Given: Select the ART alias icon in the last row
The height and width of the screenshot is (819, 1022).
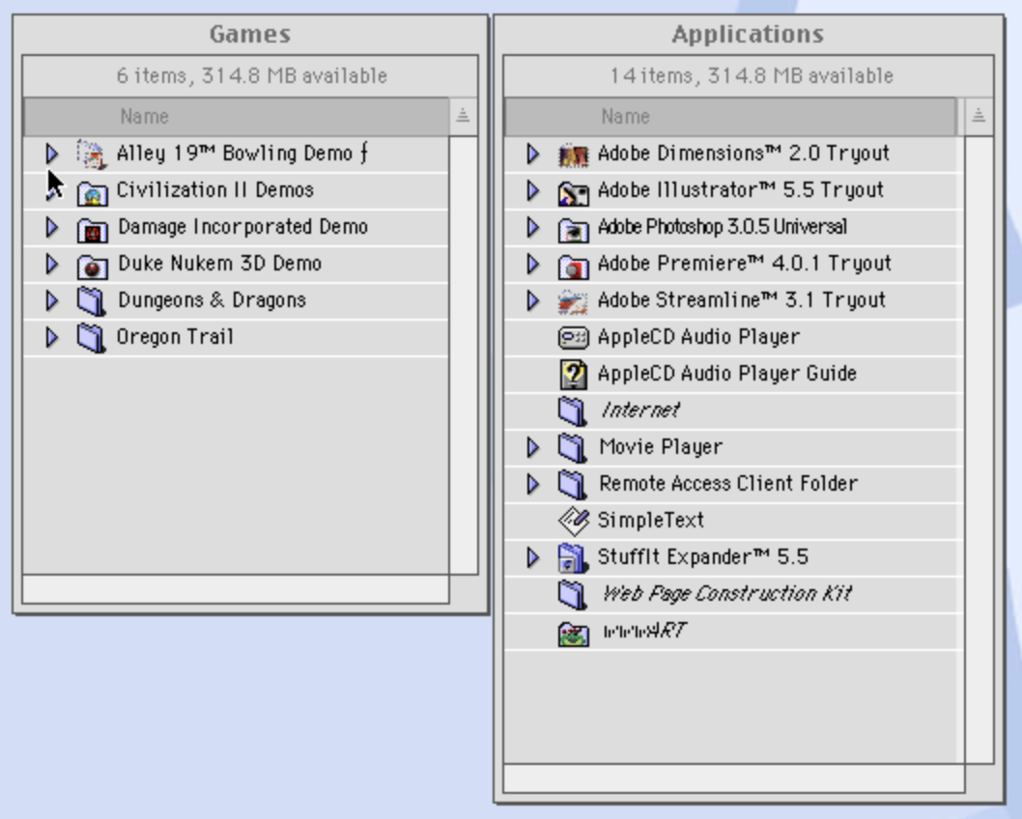Looking at the screenshot, I should pyautogui.click(x=574, y=633).
